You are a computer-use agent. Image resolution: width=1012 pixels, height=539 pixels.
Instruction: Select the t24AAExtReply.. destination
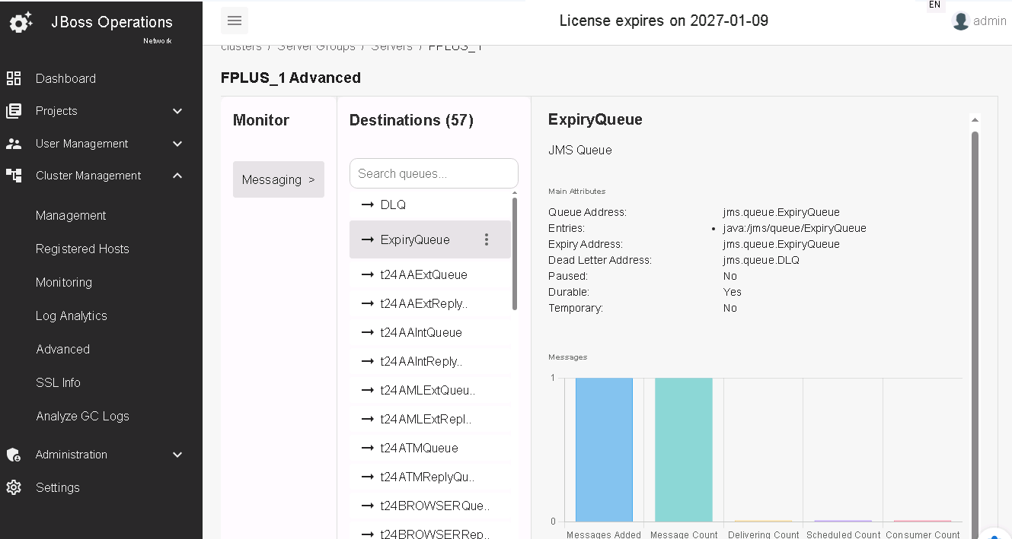[430, 303]
